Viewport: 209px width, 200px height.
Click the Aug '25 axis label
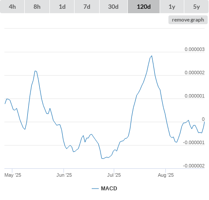[x=166, y=175]
